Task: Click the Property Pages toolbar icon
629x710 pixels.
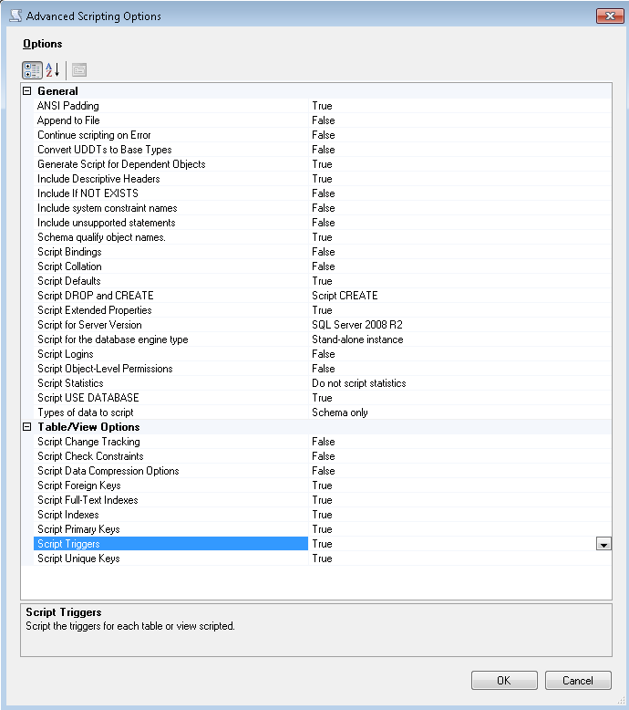Action: (79, 69)
